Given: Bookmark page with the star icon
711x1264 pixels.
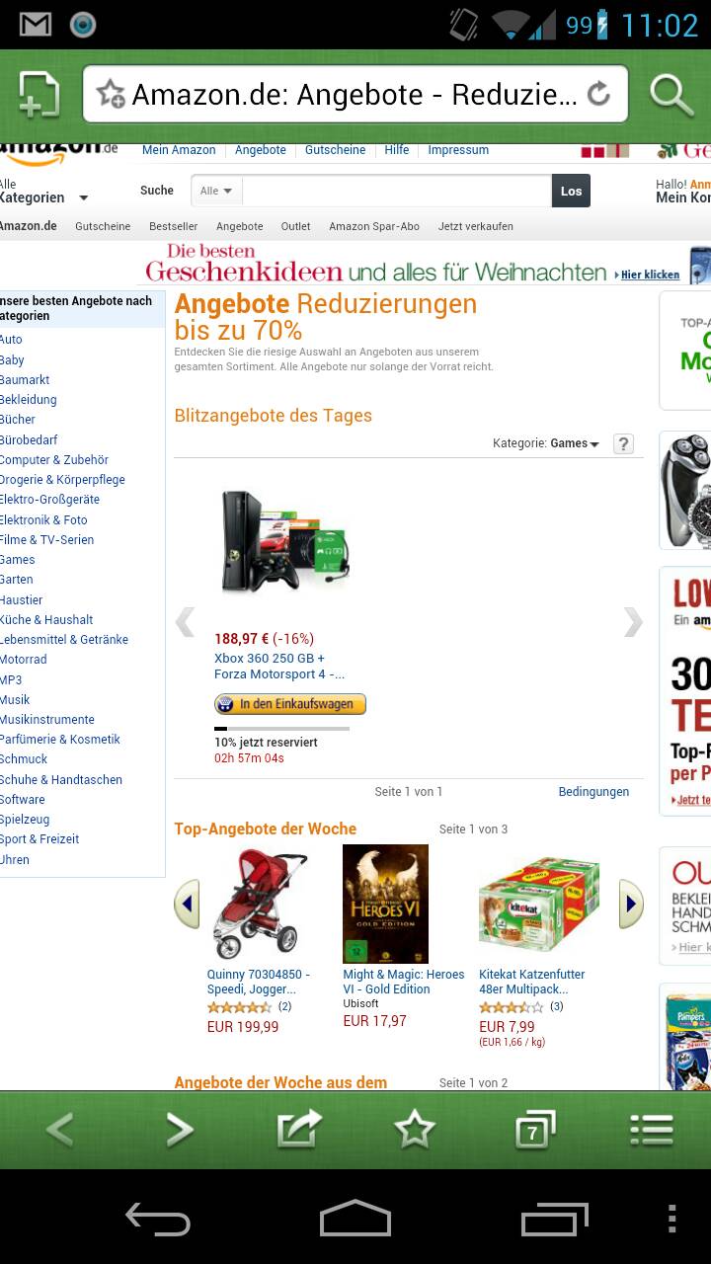Looking at the screenshot, I should pyautogui.click(x=415, y=1129).
